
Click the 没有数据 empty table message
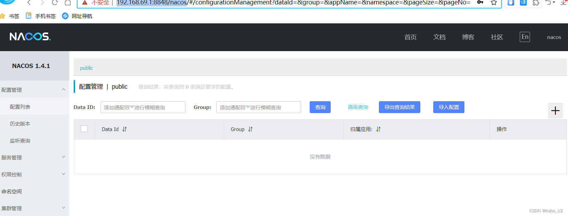point(320,157)
